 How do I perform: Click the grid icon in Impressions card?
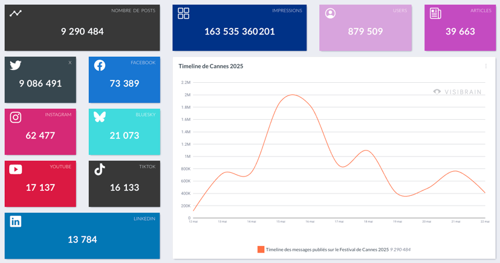183,13
